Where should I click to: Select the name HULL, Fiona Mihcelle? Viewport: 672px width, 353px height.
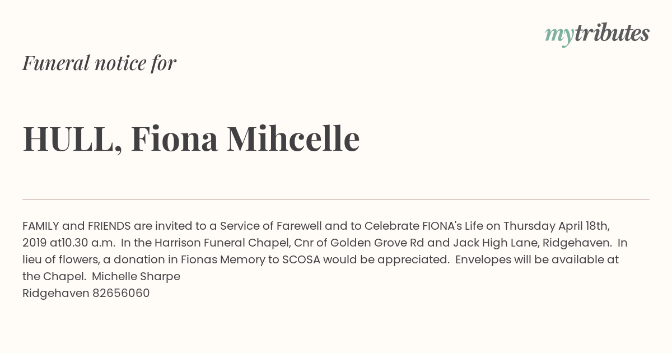tap(191, 138)
